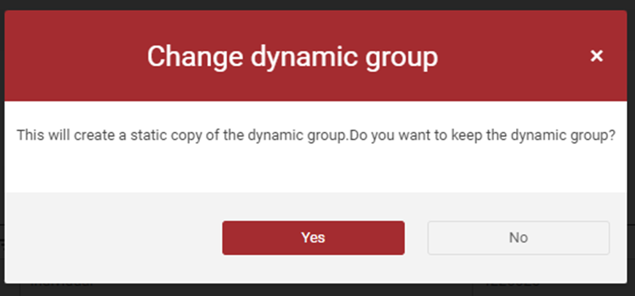
Task: Click the obscured number cell at bottom right
Action: [512, 284]
